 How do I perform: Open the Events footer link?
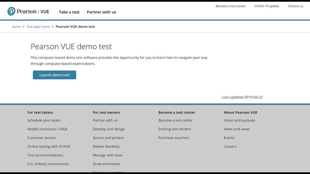pos(229,138)
